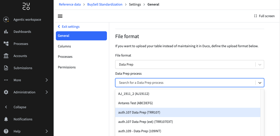Click the Accounts bank icon
The width and height of the screenshot is (280, 136).
coord(6,56)
